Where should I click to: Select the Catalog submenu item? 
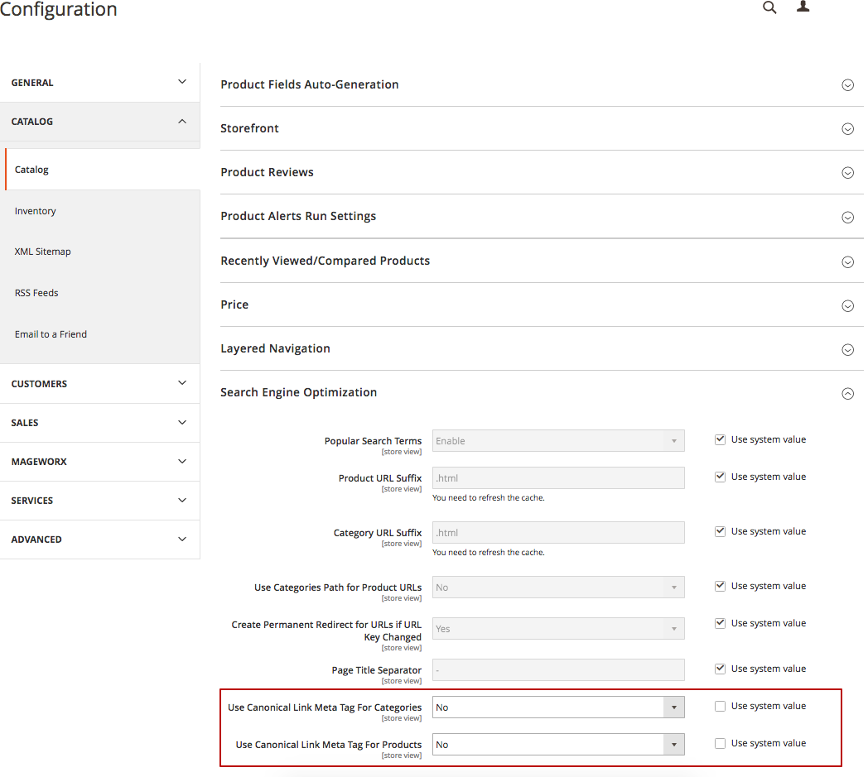coord(103,170)
